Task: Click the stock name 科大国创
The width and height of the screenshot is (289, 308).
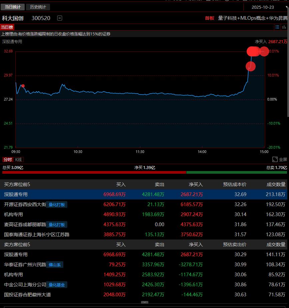Action: 13,18
